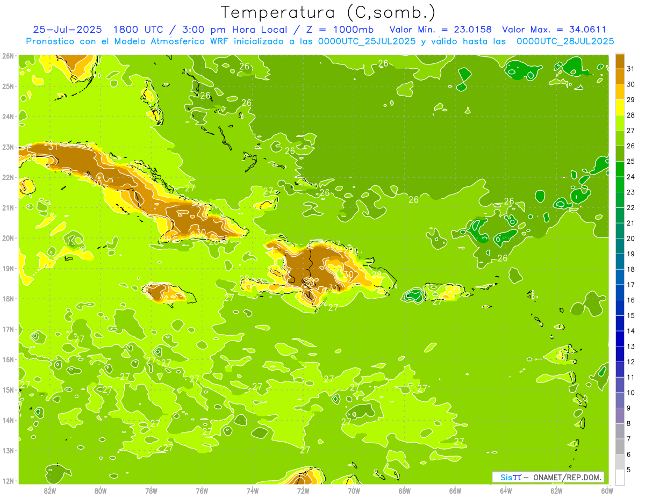Click the title "Temperatura (C,somb.)"

click(x=328, y=12)
